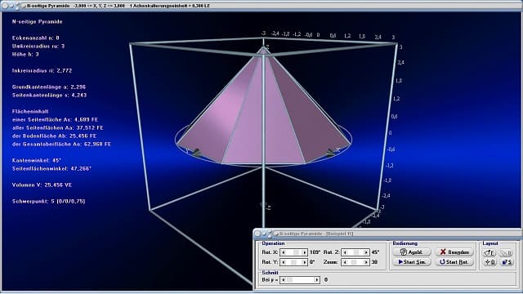Start the simulation with Start Sim.

[x=412, y=262]
